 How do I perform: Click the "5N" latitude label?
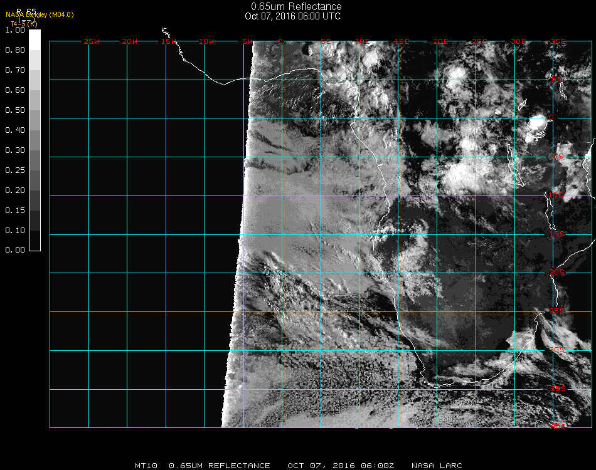pyautogui.click(x=557, y=79)
